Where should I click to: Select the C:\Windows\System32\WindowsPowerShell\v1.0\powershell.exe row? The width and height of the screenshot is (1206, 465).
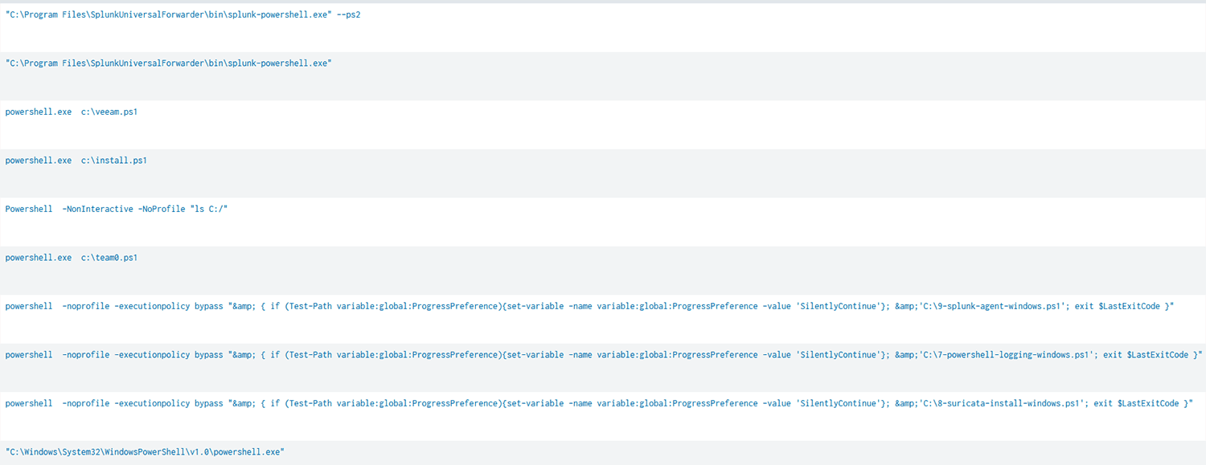pyautogui.click(x=603, y=453)
